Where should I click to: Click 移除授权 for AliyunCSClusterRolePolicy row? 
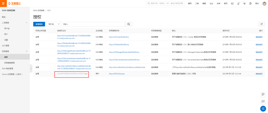259,37
